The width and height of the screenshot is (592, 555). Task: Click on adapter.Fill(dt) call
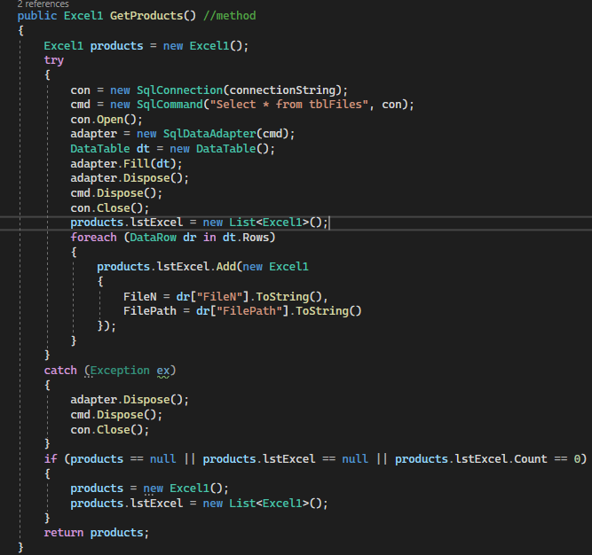126,164
